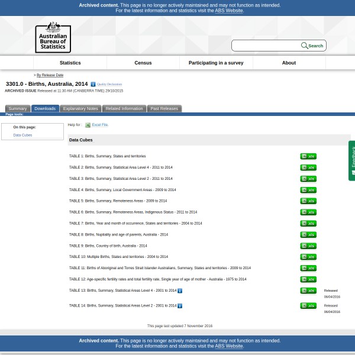Click the Excel File help icon
The image size is (355, 355).
pos(88,125)
